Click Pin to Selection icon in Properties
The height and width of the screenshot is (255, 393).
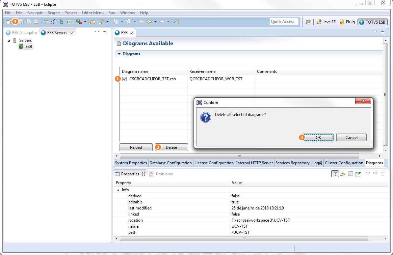358,174
